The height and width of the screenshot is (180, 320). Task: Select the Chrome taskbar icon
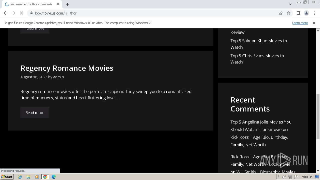[45, 177]
